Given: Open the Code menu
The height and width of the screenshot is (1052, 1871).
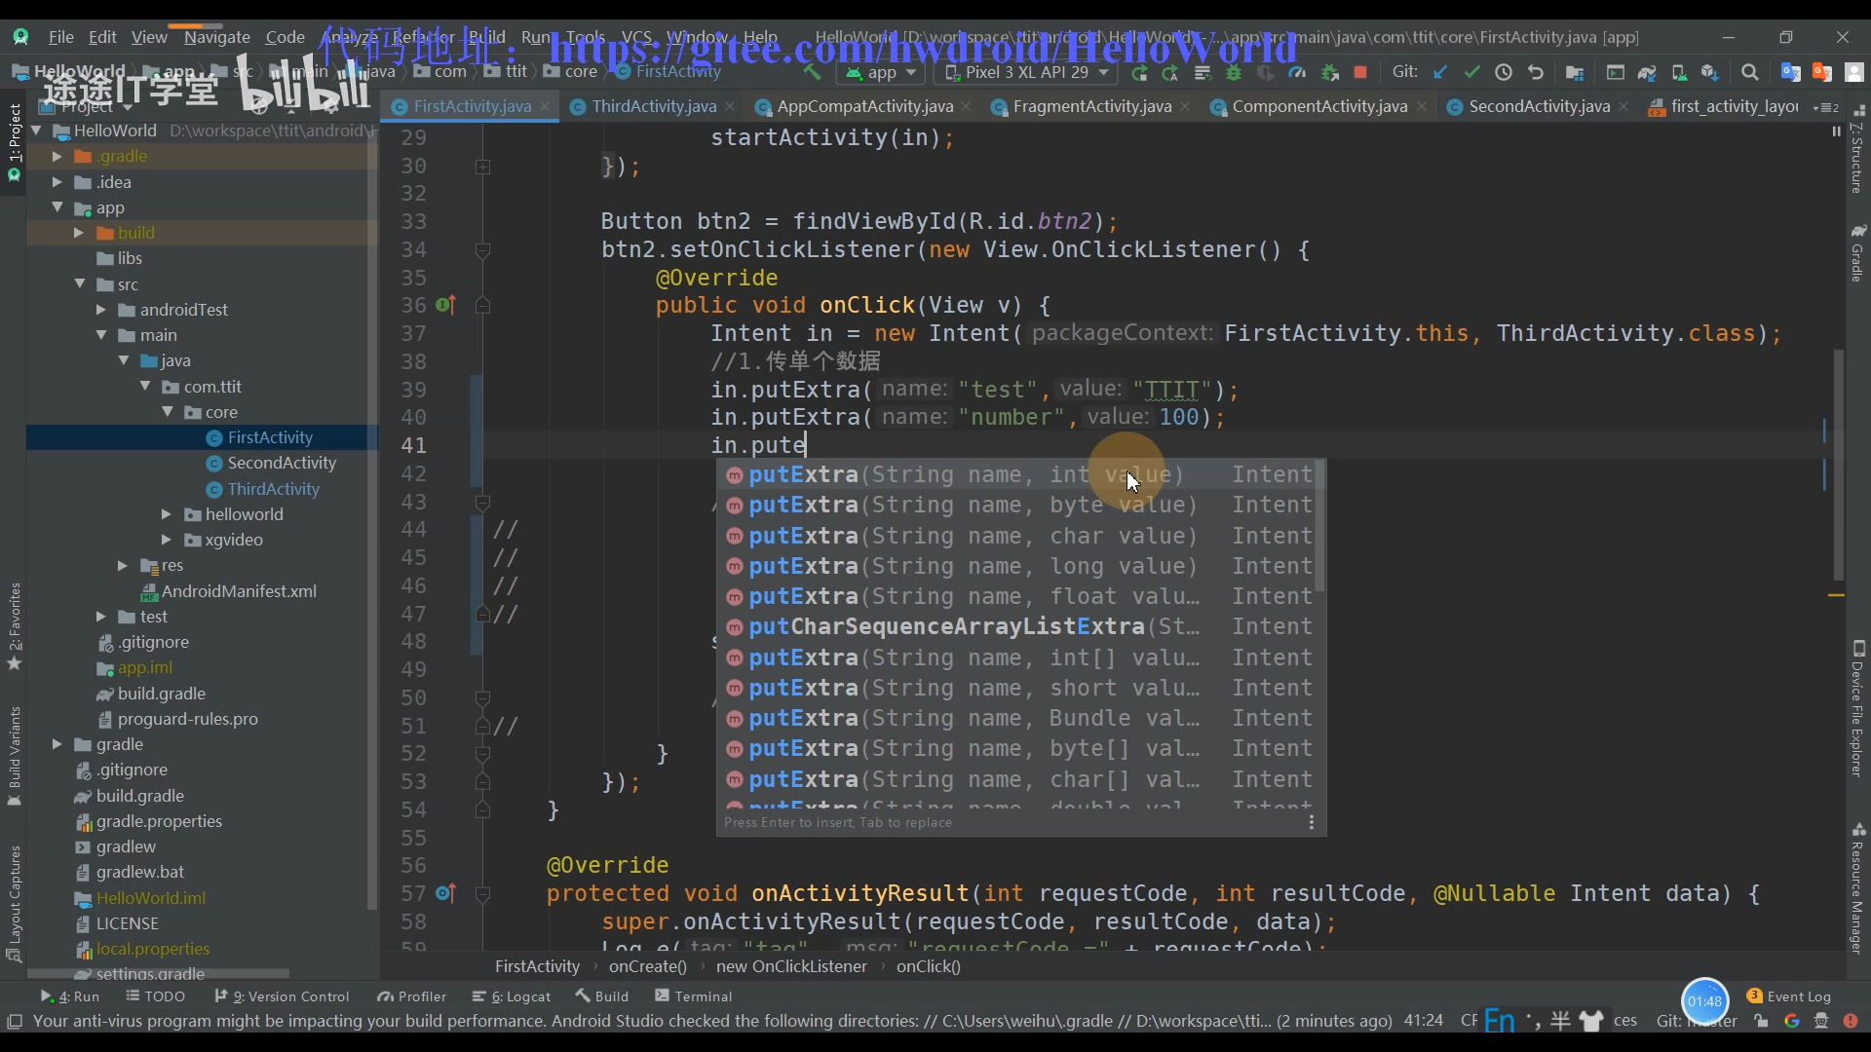Looking at the screenshot, I should [x=285, y=37].
